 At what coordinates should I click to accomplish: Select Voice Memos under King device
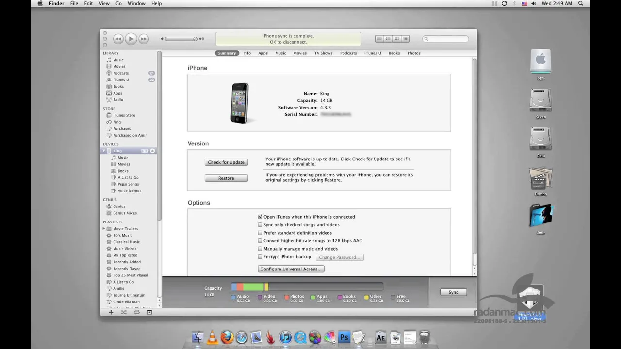(x=130, y=191)
